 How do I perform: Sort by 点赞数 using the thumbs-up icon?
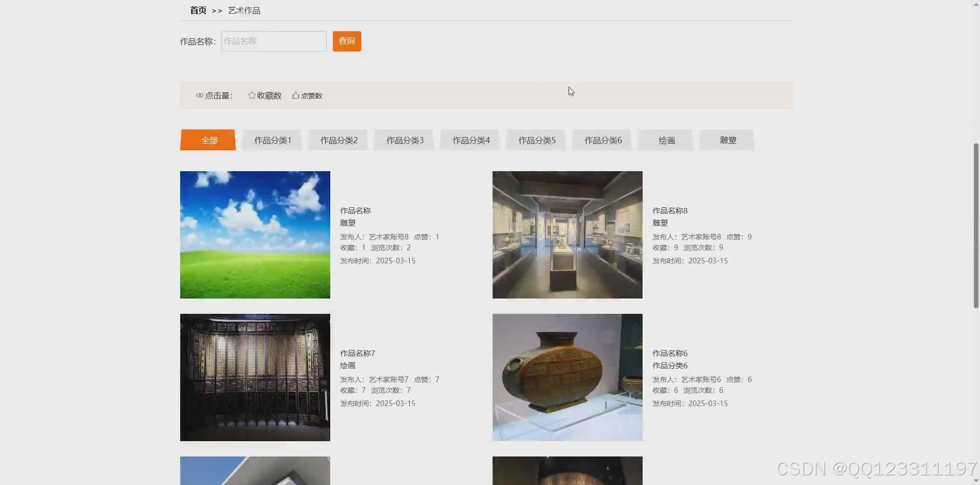(307, 95)
